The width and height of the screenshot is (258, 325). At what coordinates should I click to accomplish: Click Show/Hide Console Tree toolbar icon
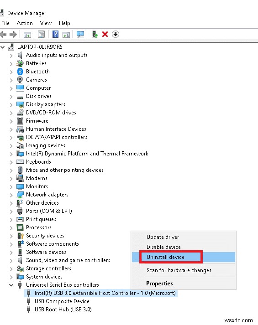coord(27,34)
